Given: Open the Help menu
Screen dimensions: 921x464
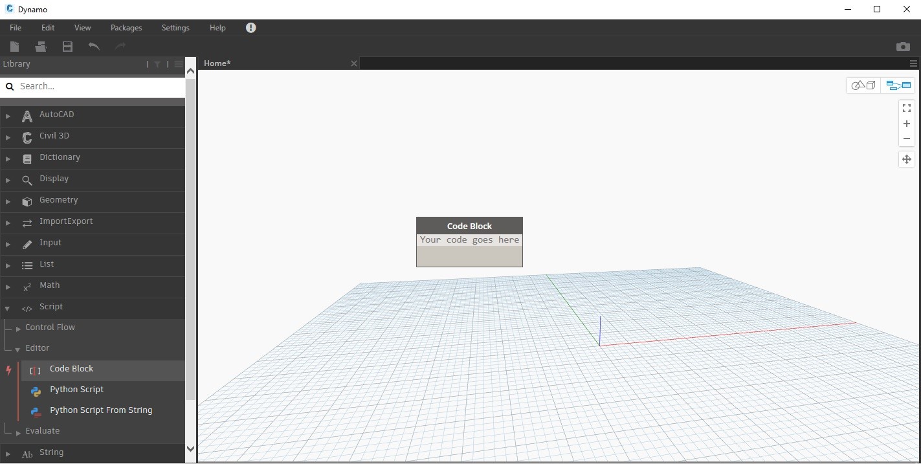Looking at the screenshot, I should point(217,28).
